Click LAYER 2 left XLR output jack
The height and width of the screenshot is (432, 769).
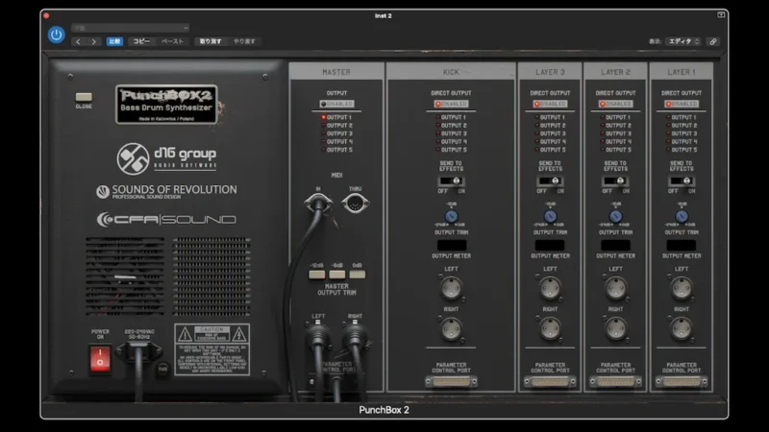[615, 288]
